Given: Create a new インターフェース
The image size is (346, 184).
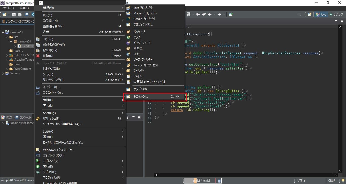Looking at the screenshot, I should (x=156, y=43).
